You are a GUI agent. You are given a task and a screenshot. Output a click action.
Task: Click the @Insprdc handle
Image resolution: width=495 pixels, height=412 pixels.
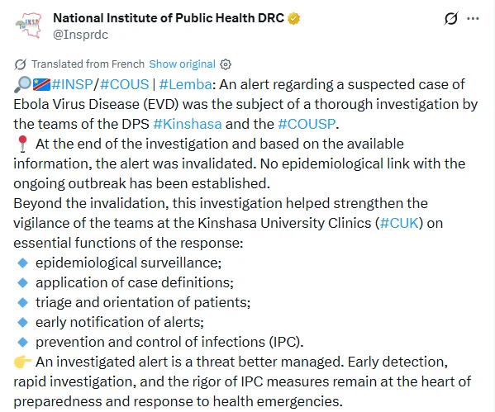pos(80,35)
